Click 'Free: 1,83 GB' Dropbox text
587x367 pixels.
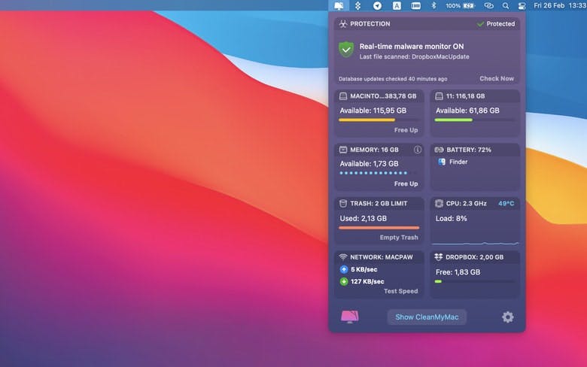coord(458,272)
